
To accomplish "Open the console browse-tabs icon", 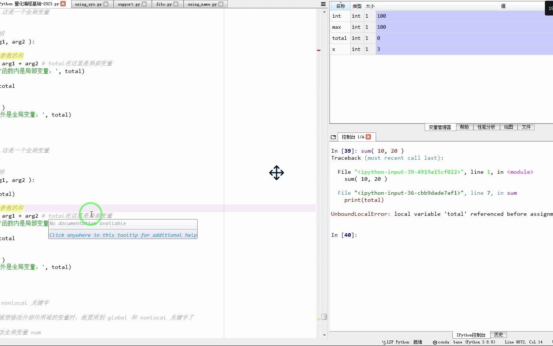I will pyautogui.click(x=333, y=137).
